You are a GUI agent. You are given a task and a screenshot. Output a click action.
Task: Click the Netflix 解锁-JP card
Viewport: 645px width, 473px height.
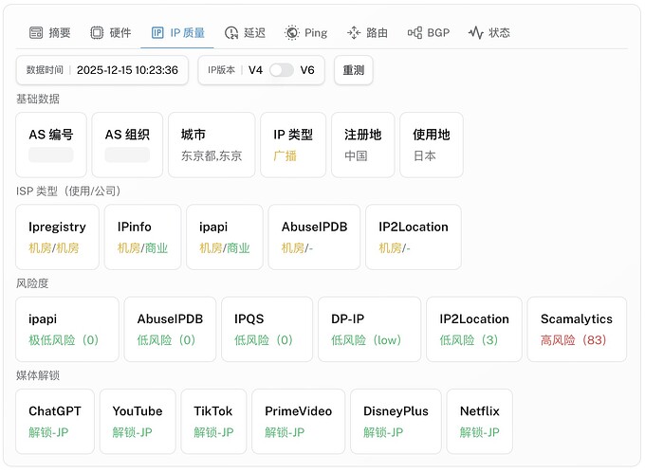480,422
